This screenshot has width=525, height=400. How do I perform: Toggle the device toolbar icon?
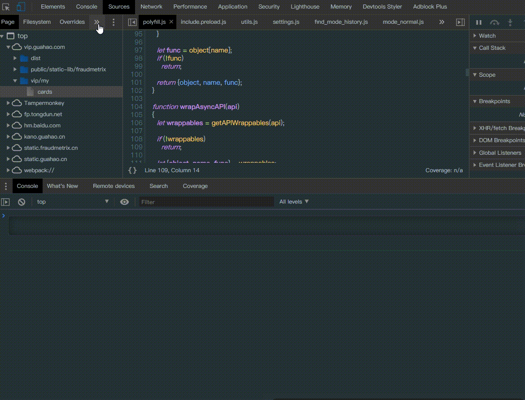point(21,7)
